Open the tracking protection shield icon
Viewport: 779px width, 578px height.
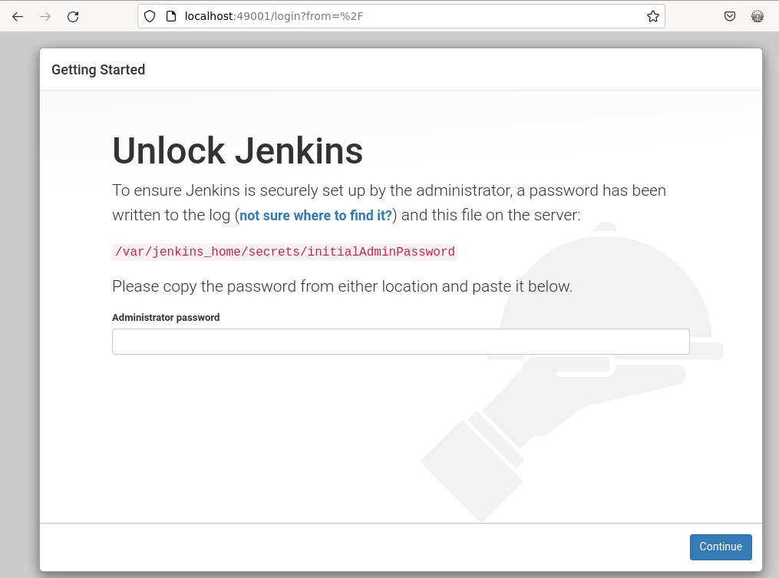(x=150, y=16)
